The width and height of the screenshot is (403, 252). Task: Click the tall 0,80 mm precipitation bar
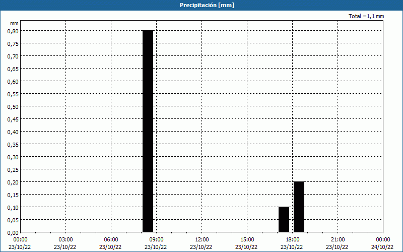click(148, 131)
